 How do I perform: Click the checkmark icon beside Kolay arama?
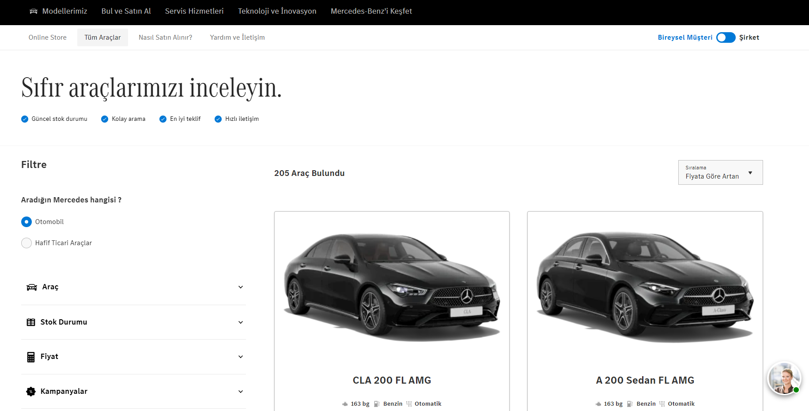[x=105, y=119]
